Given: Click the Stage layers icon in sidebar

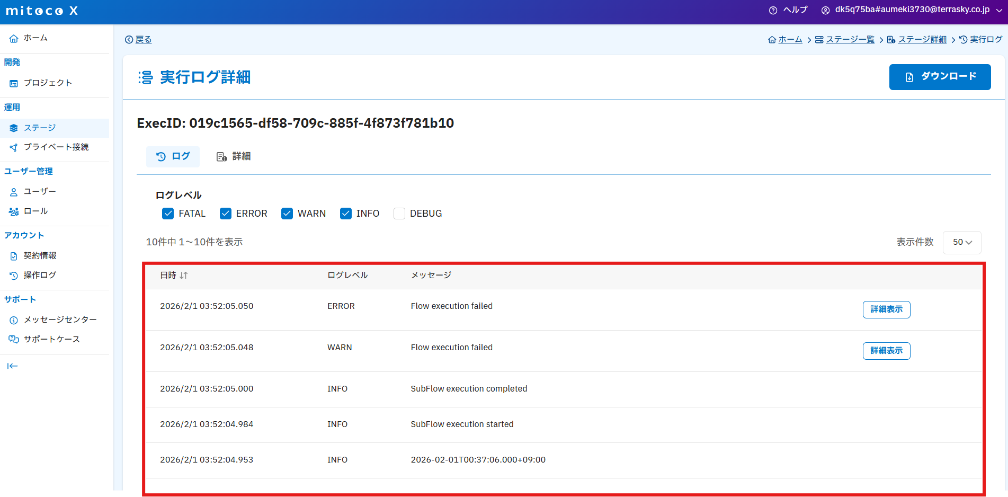Looking at the screenshot, I should coord(14,128).
